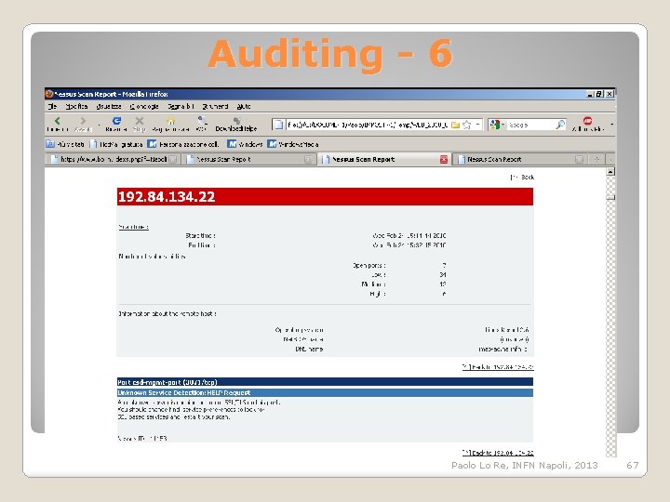Click the Adblock Plus red ABP icon
This screenshot has width=670, height=502.
coord(588,121)
